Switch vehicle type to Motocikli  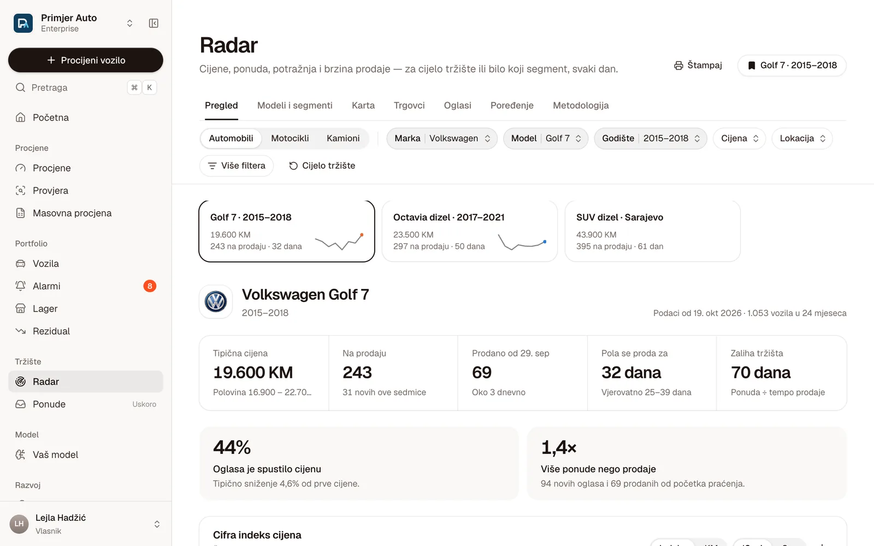(x=290, y=139)
